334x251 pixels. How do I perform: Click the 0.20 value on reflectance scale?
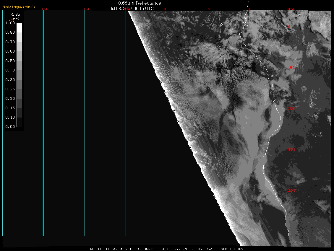(10, 99)
